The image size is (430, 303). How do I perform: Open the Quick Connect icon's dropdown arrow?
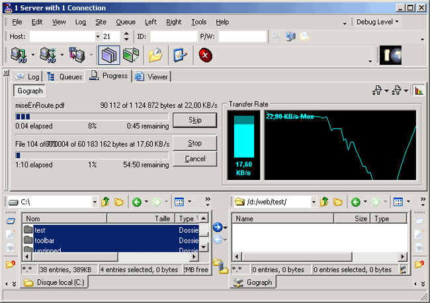point(33,55)
